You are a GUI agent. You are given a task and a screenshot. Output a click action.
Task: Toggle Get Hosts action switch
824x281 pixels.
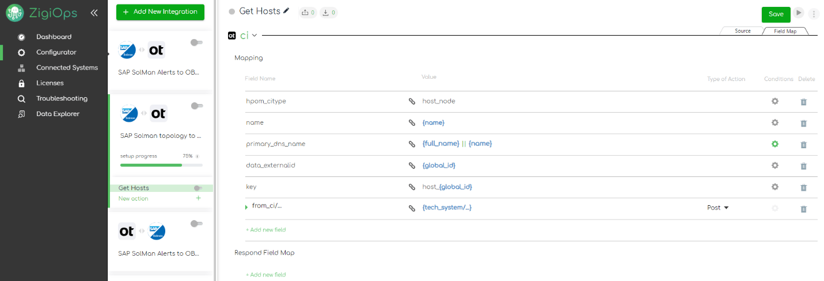click(198, 188)
